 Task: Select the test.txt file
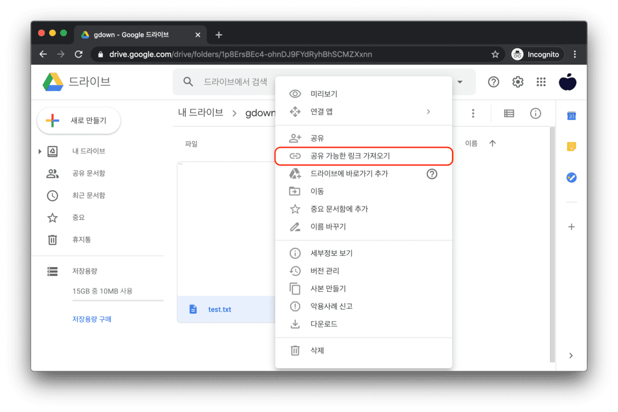(x=220, y=310)
